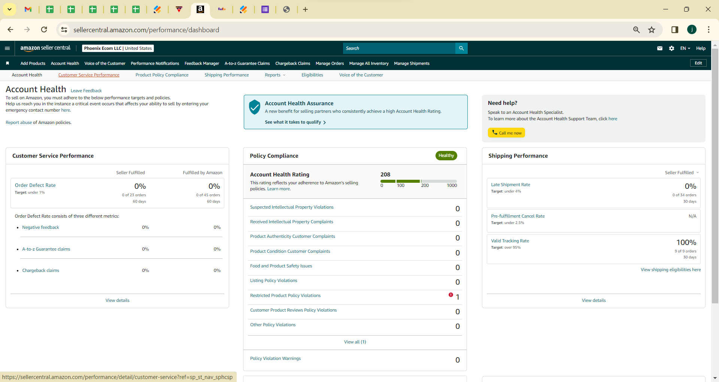
Task: Open Manage All Inventory
Action: click(x=369, y=63)
